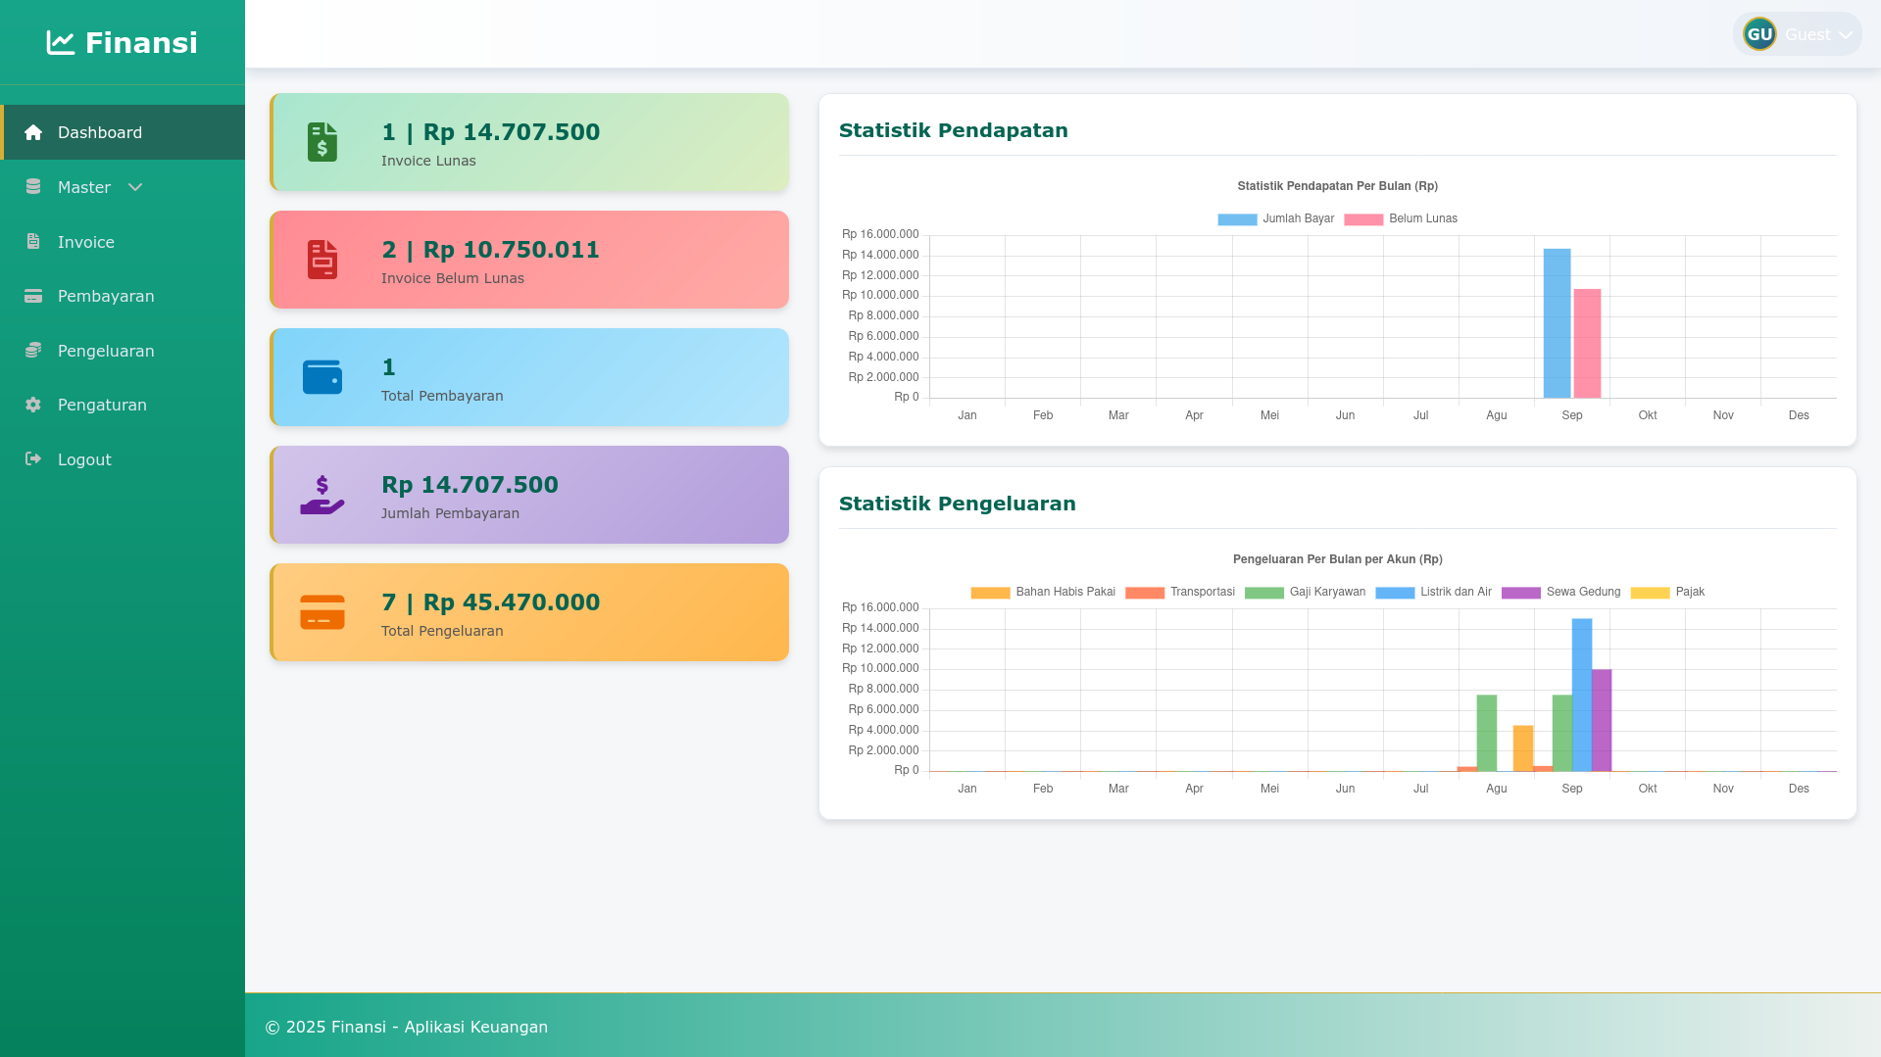Click the Pengaturan gear icon
This screenshot has width=1881, height=1057.
click(x=33, y=405)
